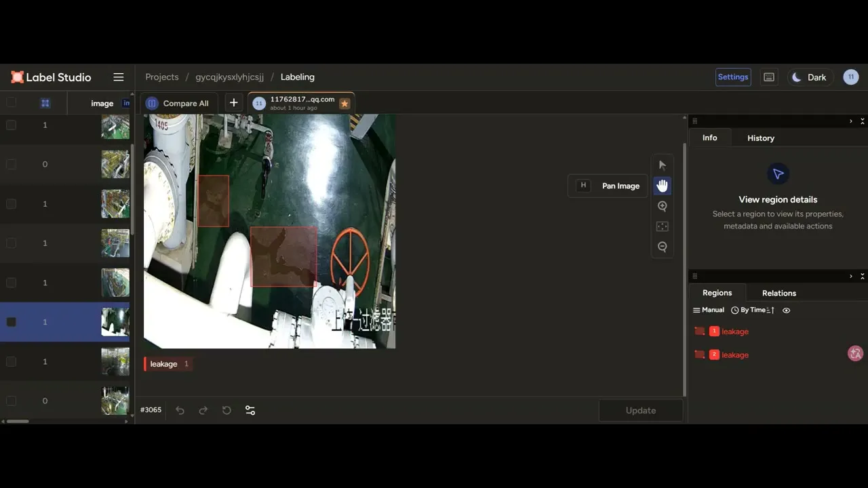
Task: Click the Settings button
Action: (733, 77)
